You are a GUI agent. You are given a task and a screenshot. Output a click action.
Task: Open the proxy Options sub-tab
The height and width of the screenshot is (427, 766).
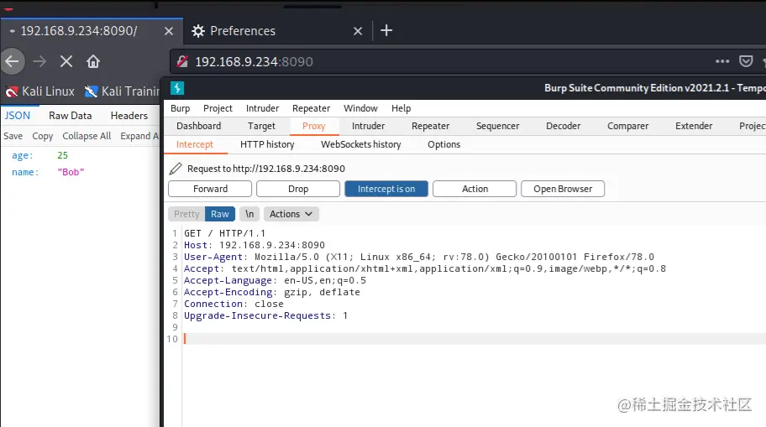[444, 144]
